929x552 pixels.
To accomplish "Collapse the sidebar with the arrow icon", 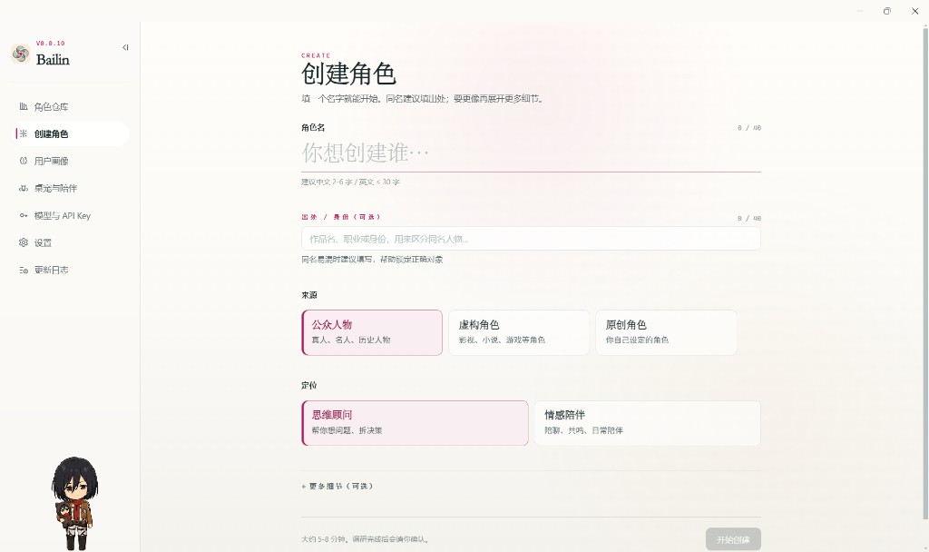I will point(125,47).
